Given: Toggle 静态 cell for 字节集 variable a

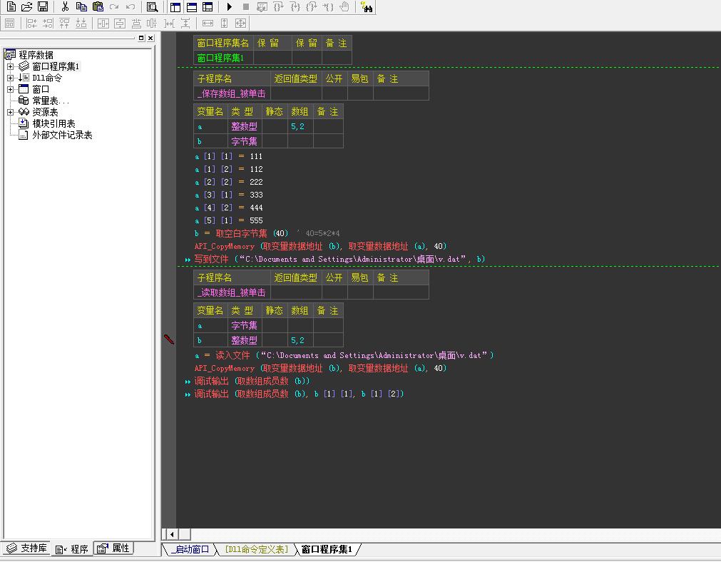Looking at the screenshot, I should pyautogui.click(x=275, y=326).
